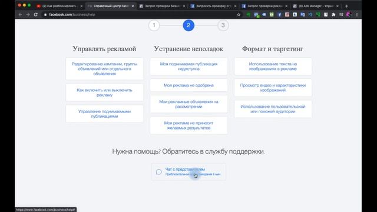377x212 pixels.
Task: Reload the page with the refresh icon
Action: pos(36,15)
